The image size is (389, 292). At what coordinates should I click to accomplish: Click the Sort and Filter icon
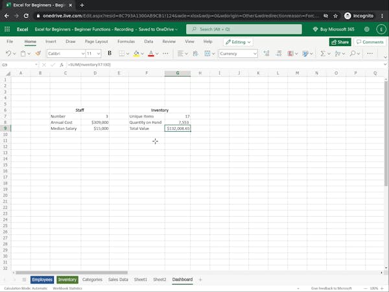(x=337, y=53)
